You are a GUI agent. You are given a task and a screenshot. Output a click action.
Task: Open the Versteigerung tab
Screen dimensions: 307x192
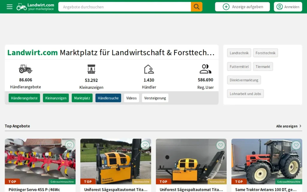coord(155,98)
